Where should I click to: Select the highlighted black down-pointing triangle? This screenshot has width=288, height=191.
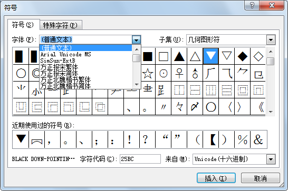(210, 56)
